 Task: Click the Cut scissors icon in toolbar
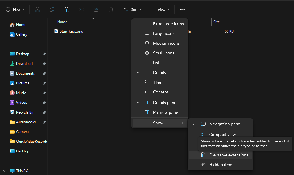(x=38, y=9)
